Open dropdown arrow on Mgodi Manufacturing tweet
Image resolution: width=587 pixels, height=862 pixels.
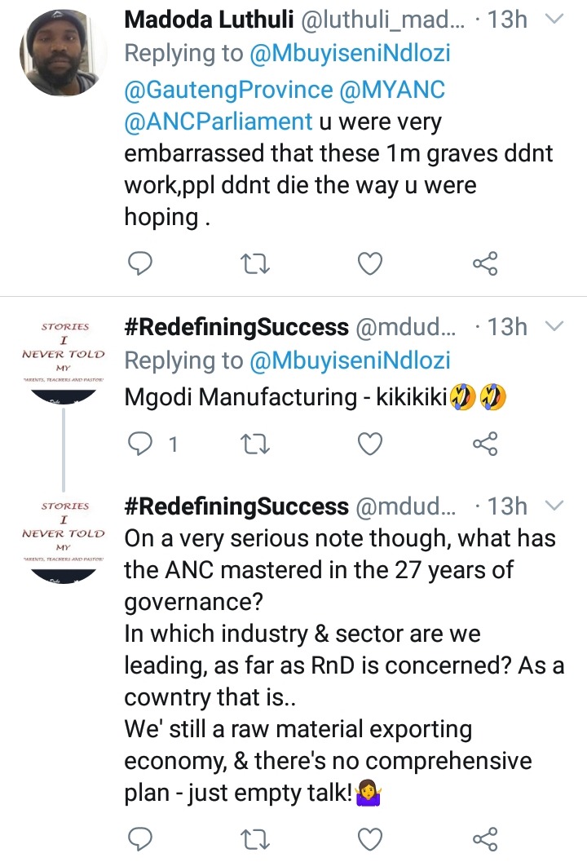(554, 327)
